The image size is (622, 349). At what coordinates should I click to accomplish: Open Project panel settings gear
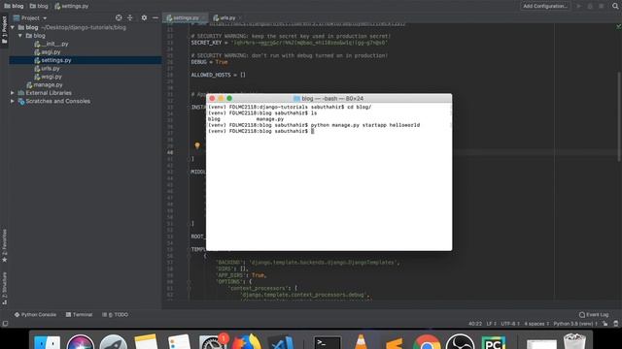coord(144,17)
